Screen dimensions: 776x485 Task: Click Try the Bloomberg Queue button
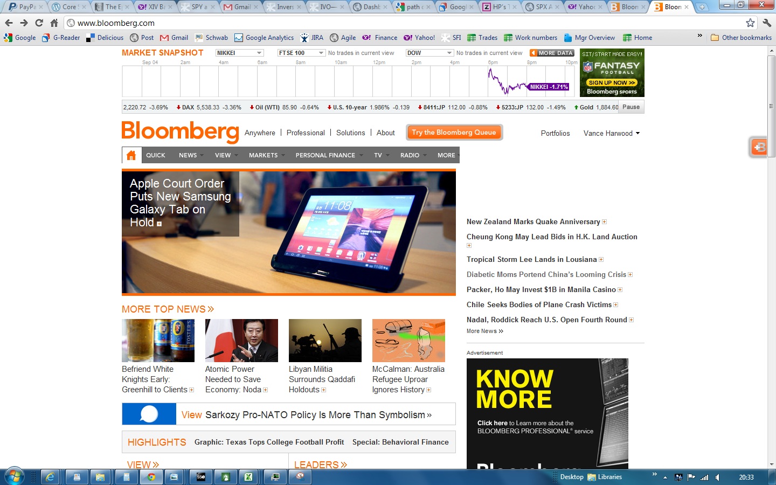pos(454,133)
